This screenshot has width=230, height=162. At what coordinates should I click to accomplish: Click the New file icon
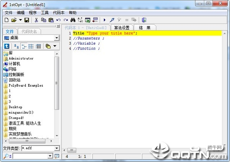tap(7, 20)
